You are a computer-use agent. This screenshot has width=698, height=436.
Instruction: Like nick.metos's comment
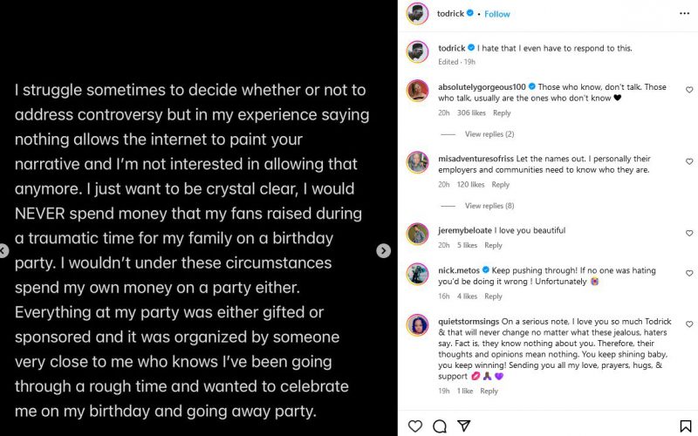click(x=688, y=272)
